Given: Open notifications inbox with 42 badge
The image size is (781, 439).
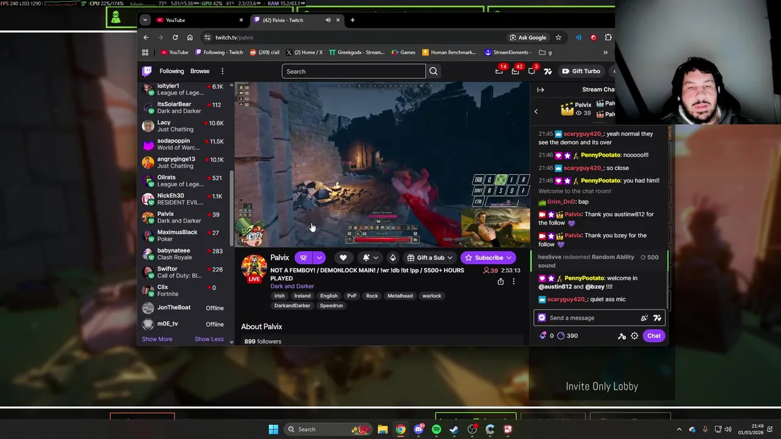Looking at the screenshot, I should (516, 71).
